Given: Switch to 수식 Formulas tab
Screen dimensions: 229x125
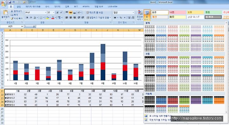Looking at the screenshot, I should (x=47, y=7).
